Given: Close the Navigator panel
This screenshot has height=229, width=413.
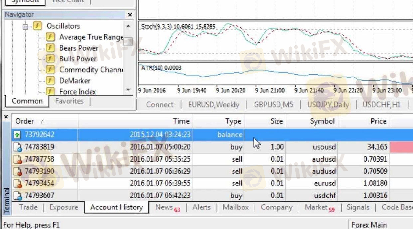Looking at the screenshot, I should click(x=130, y=15).
